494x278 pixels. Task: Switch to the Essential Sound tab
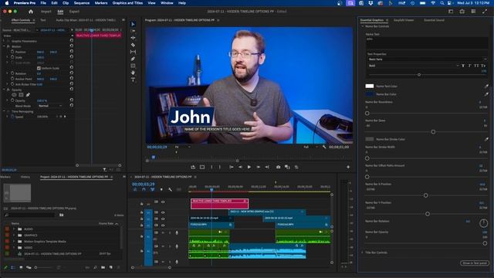pos(434,20)
